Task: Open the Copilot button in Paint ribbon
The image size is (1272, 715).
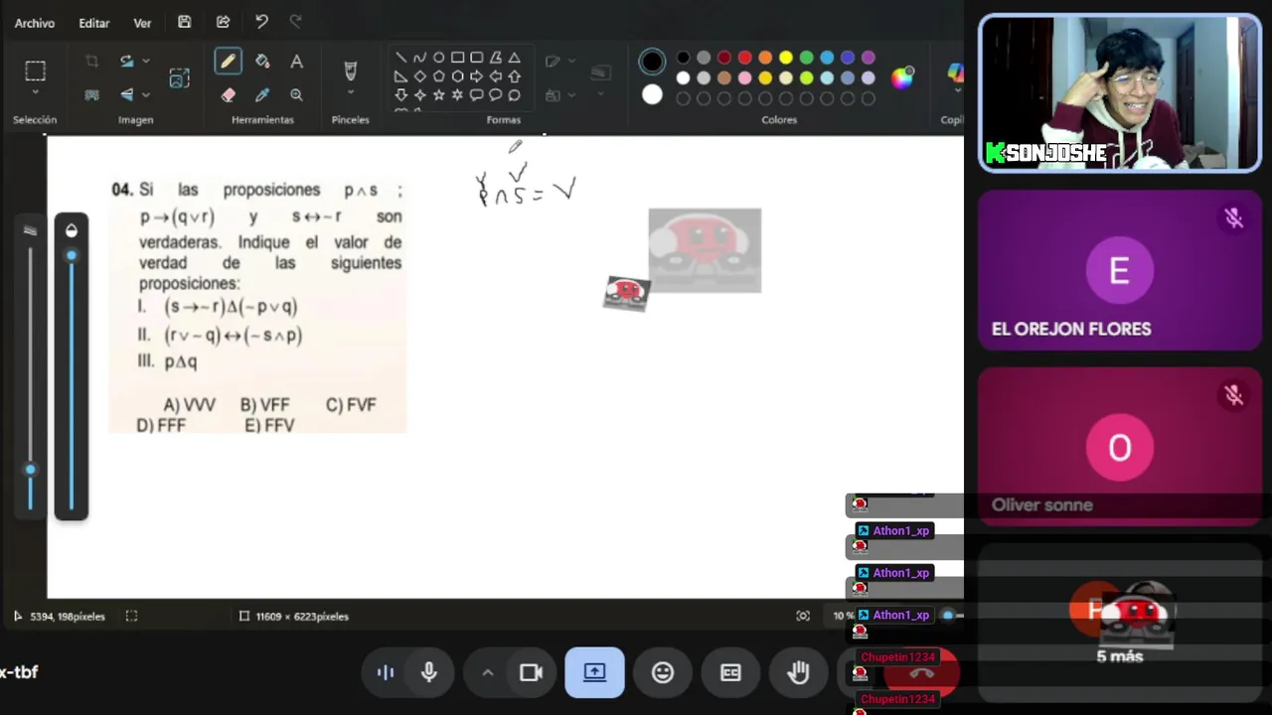Action: (x=954, y=74)
